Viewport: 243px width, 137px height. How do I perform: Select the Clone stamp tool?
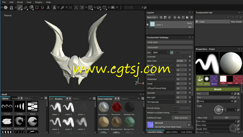tap(48, 7)
